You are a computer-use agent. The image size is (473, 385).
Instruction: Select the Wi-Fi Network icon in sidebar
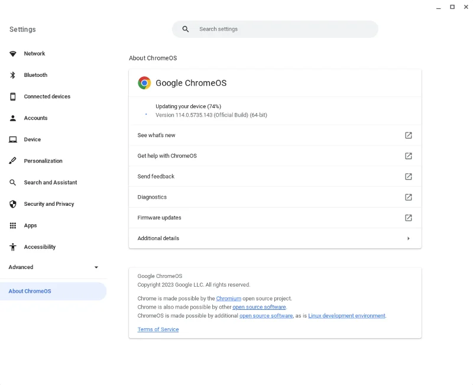point(12,53)
